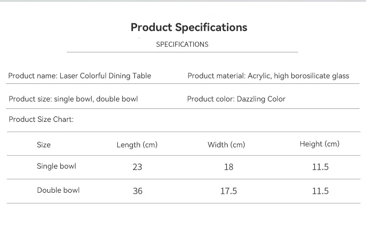Select the Product name: Laser Colorful Dining Table text
The width and height of the screenshot is (366, 234).
click(80, 76)
